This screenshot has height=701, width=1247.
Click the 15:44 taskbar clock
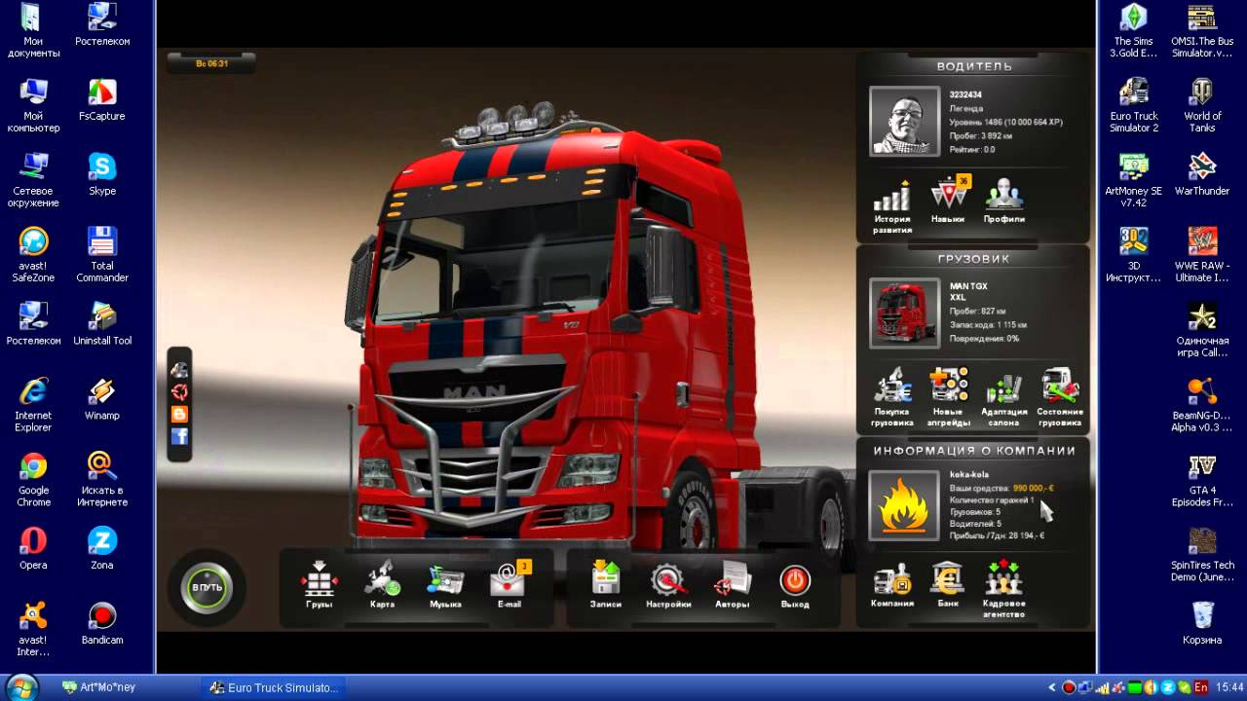tap(1229, 687)
